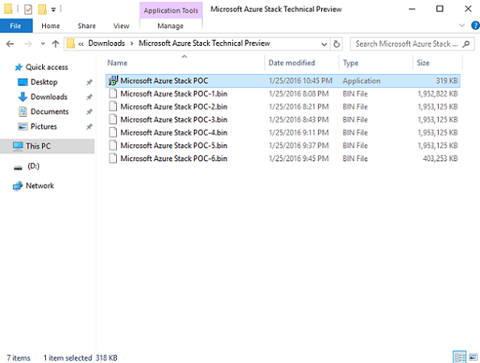Click the 1/25/2016 10:45 PM date cell
The image size is (480, 363).
tap(300, 81)
